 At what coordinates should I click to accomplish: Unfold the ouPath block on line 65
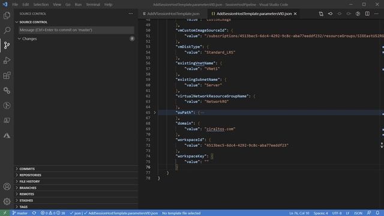coord(155,112)
